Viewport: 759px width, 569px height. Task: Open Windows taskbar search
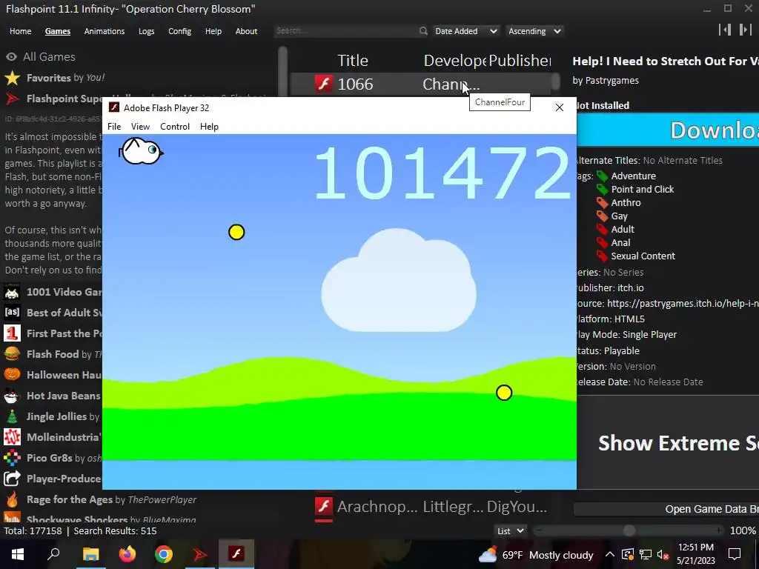pos(53,554)
